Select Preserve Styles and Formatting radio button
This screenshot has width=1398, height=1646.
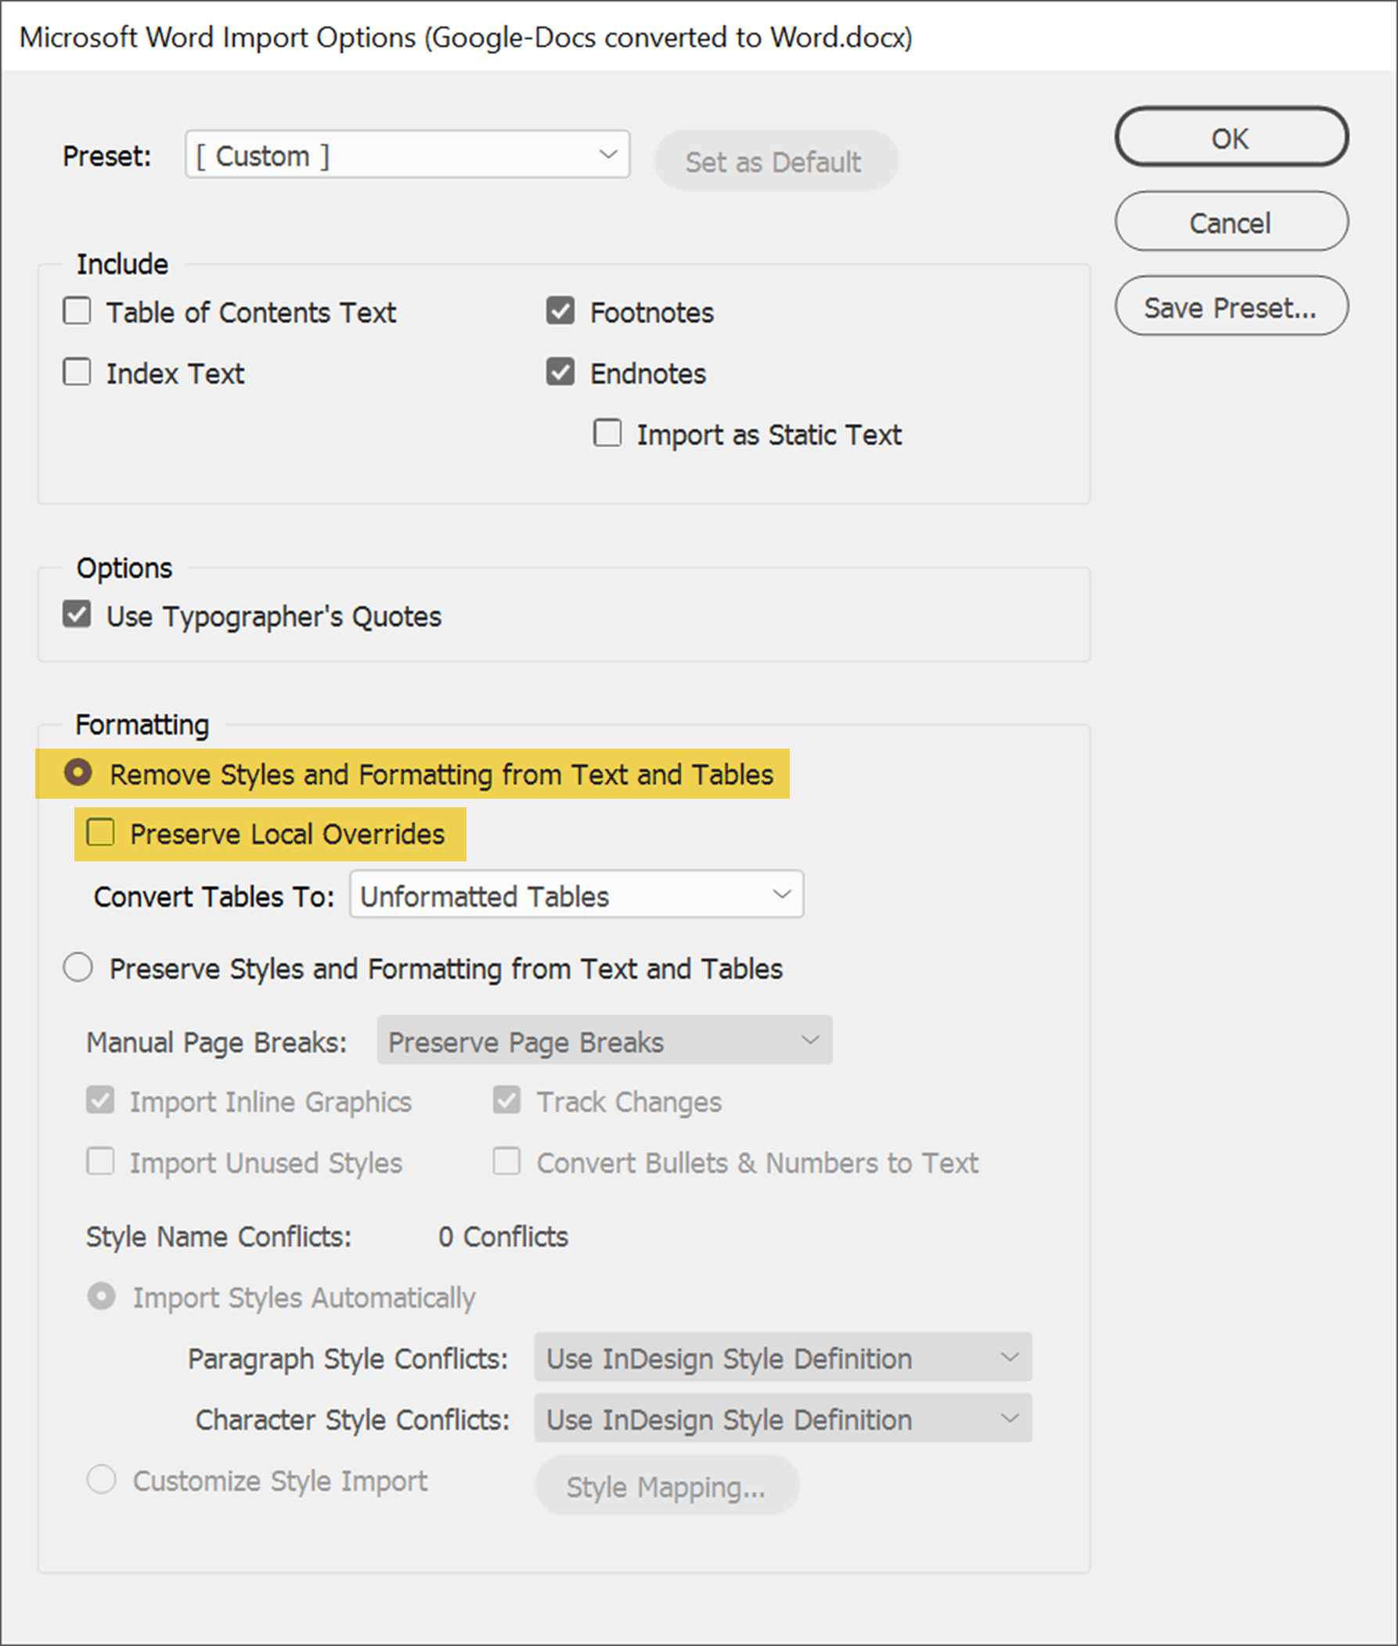78,967
